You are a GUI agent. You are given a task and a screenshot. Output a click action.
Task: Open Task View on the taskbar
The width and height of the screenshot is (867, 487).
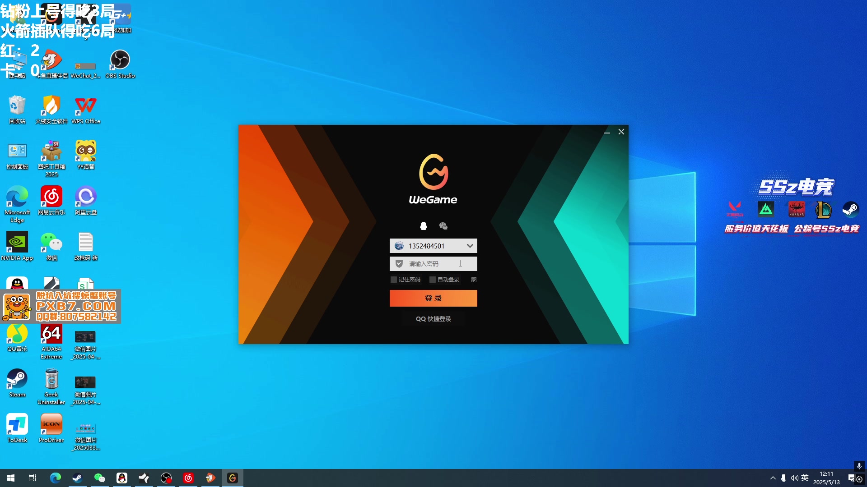33,478
